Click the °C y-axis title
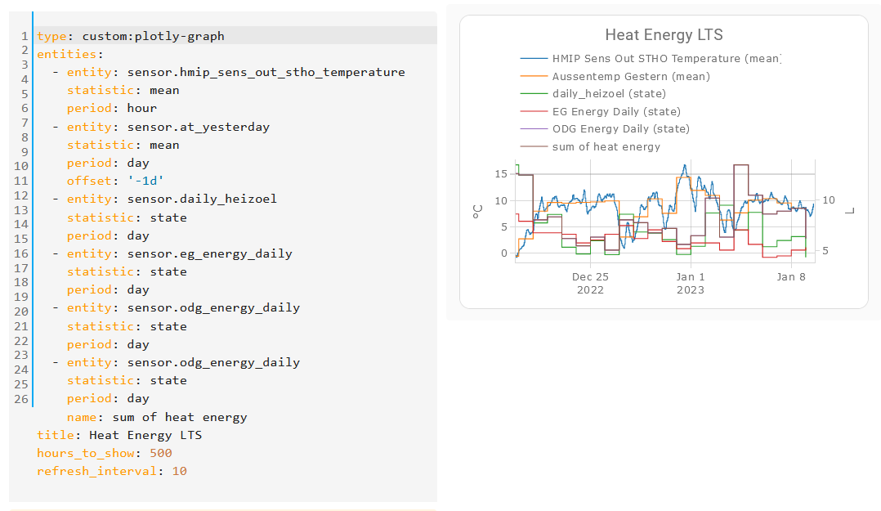The width and height of the screenshot is (881, 511). 477,212
